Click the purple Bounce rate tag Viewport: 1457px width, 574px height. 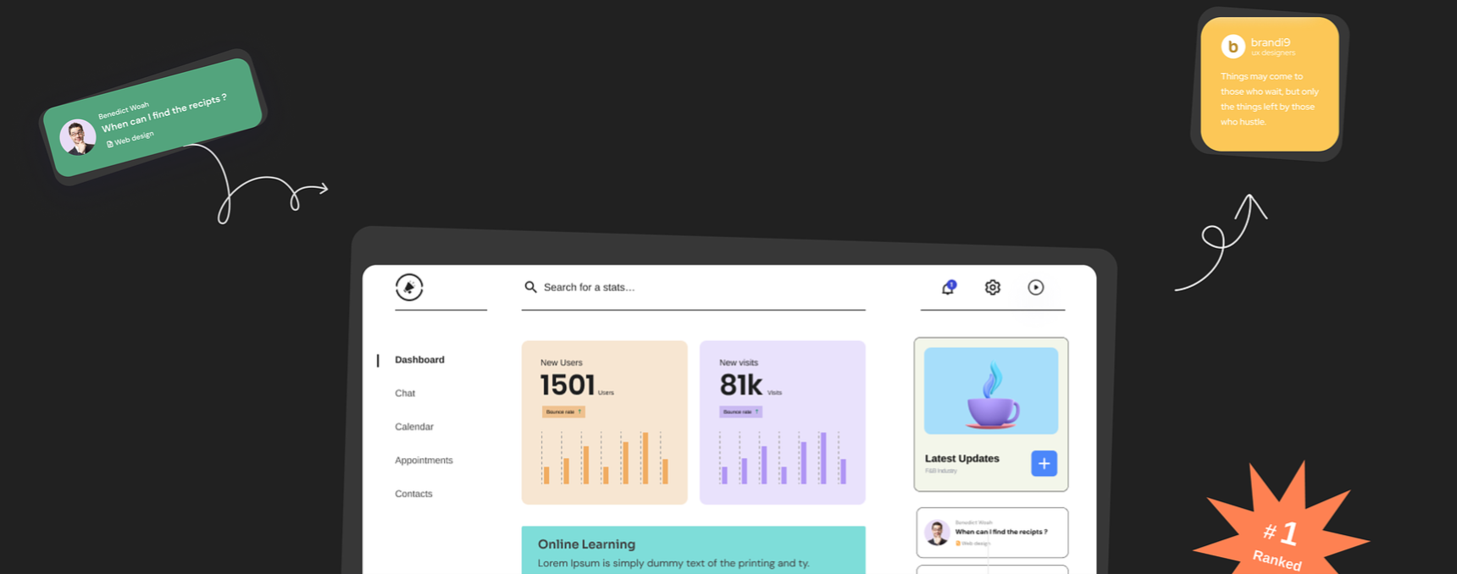[740, 412]
